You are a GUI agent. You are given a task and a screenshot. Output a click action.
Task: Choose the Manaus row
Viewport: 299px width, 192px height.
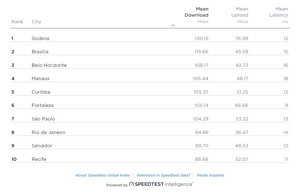40,79
